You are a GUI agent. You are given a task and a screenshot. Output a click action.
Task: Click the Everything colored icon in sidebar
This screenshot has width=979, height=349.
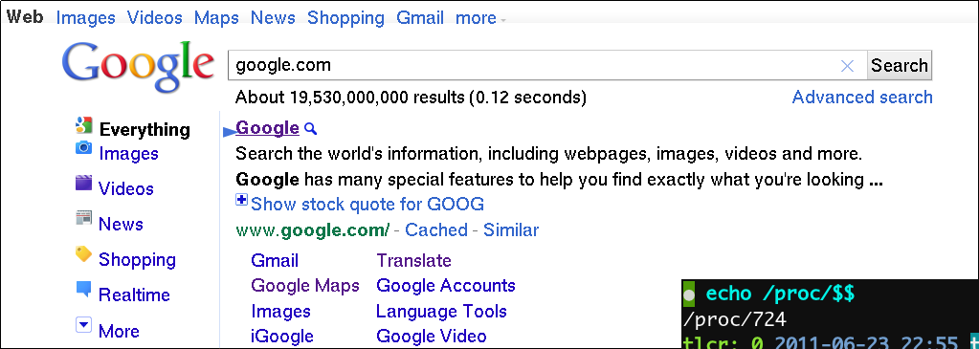tap(83, 125)
